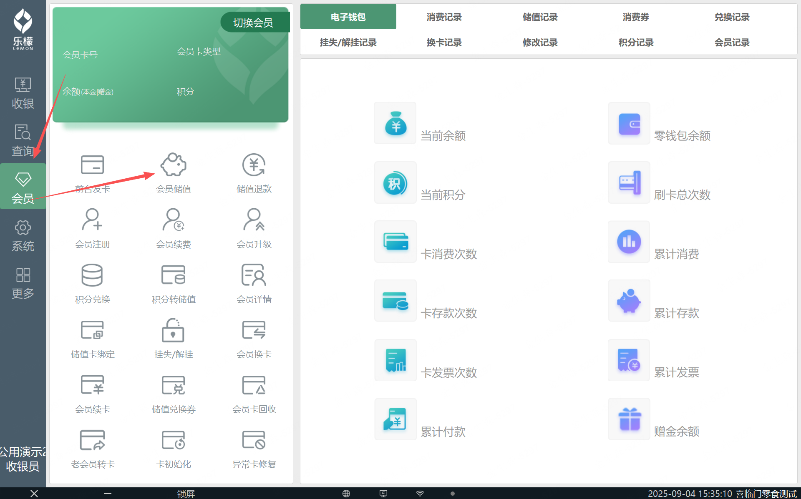Click 锁屏 in the bottom bar
Viewport: 801px width, 499px height.
[x=186, y=494]
